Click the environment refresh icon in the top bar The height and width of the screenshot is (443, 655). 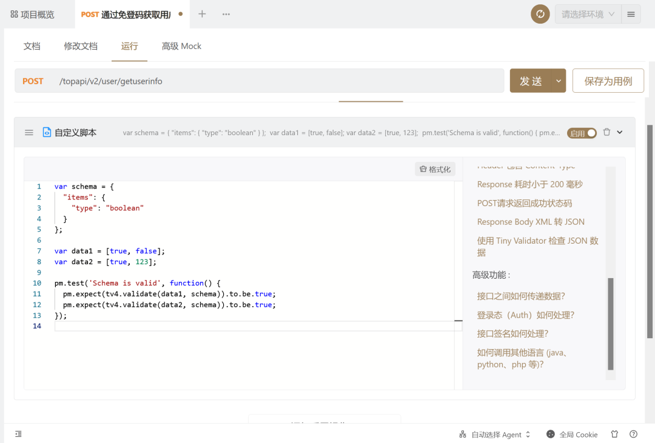click(x=540, y=13)
